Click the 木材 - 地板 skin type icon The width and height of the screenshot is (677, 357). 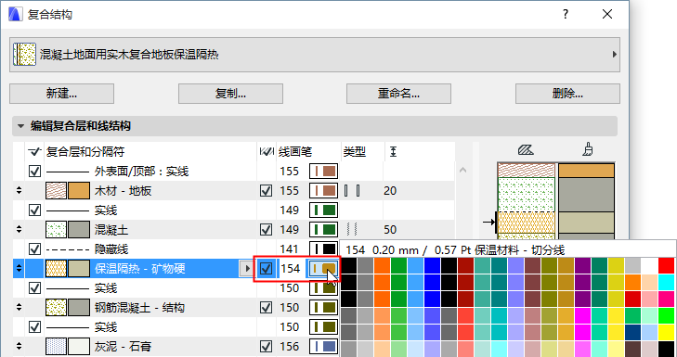point(352,191)
